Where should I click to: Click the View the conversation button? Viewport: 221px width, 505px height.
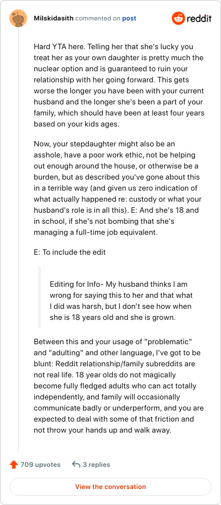coord(110,487)
